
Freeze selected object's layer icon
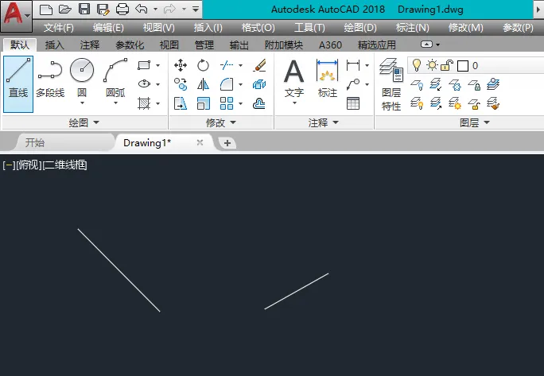(x=455, y=84)
